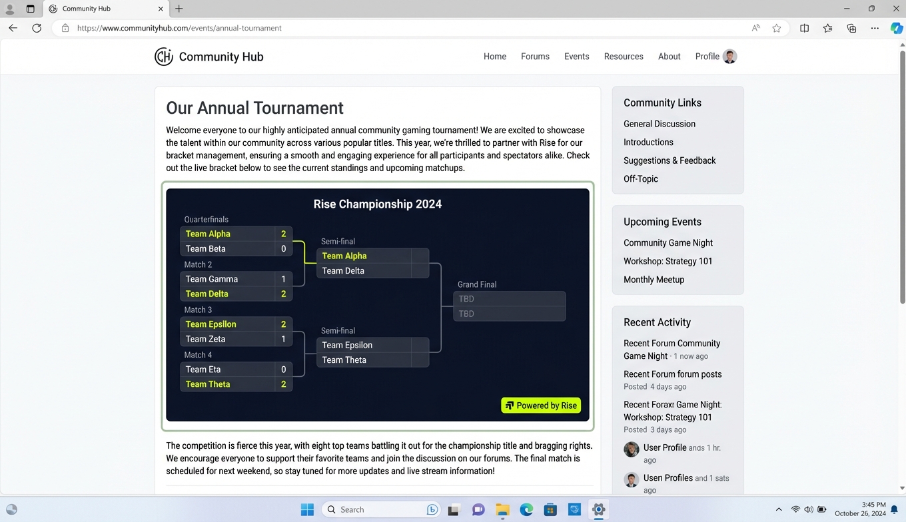Click the notification bell in the system tray
The image size is (906, 522).
893,509
